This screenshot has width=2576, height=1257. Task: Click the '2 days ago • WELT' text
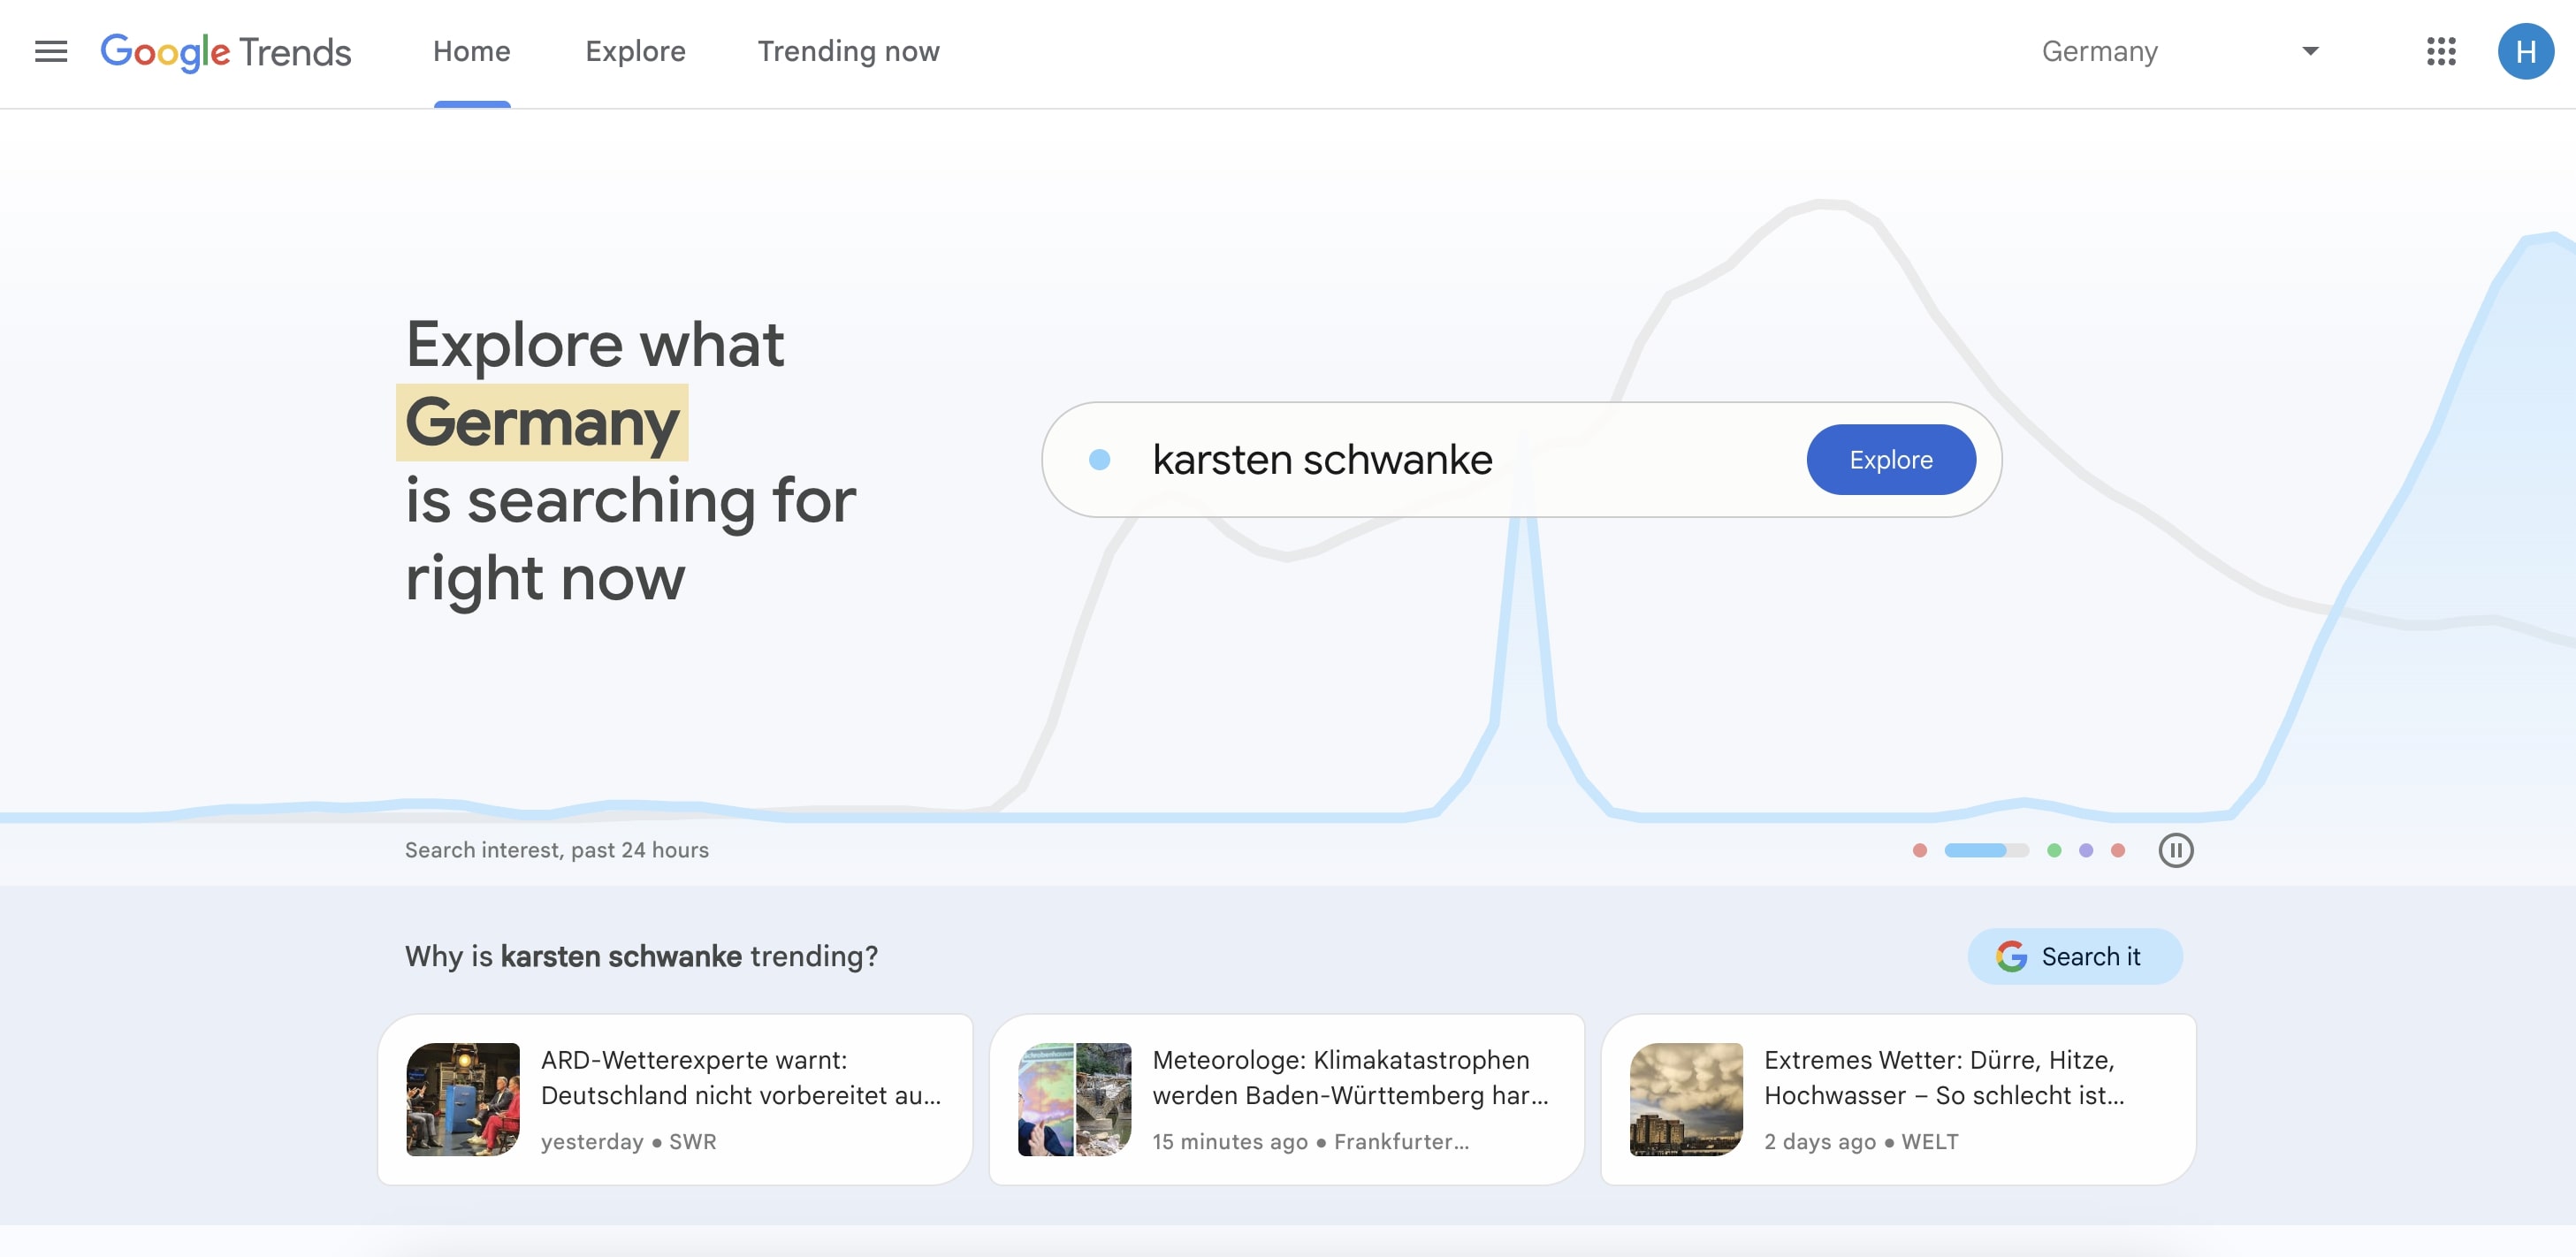tap(1861, 1141)
